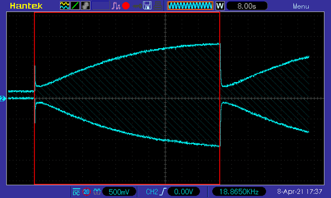Click the red record/stop indicator
Image resolution: width=331 pixels, height=198 pixels.
point(126,6)
